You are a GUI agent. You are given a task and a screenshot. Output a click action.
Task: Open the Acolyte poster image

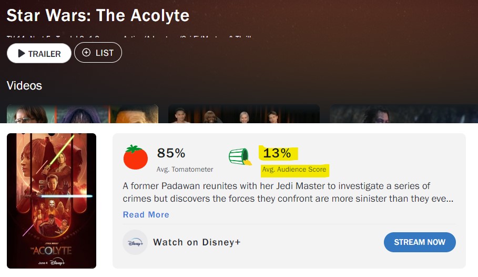pos(52,201)
